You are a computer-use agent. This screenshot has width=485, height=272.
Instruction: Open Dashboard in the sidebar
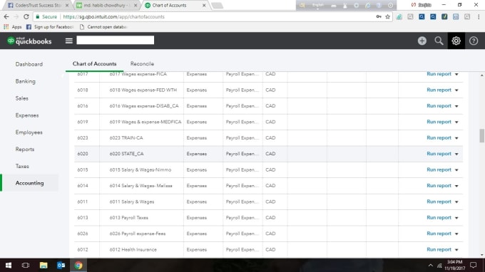click(29, 64)
